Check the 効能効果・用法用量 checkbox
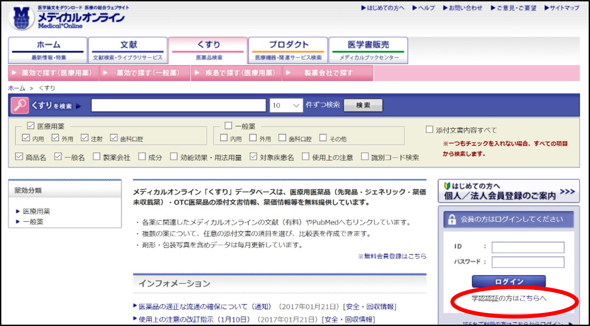 (174, 157)
